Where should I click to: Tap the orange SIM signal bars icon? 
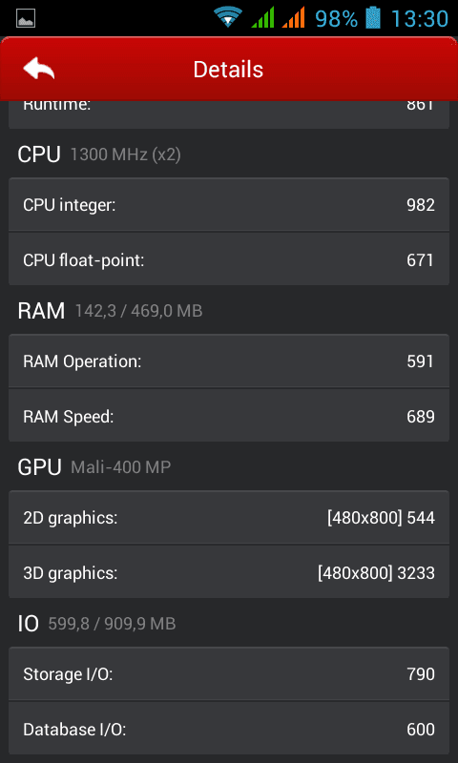(x=294, y=17)
